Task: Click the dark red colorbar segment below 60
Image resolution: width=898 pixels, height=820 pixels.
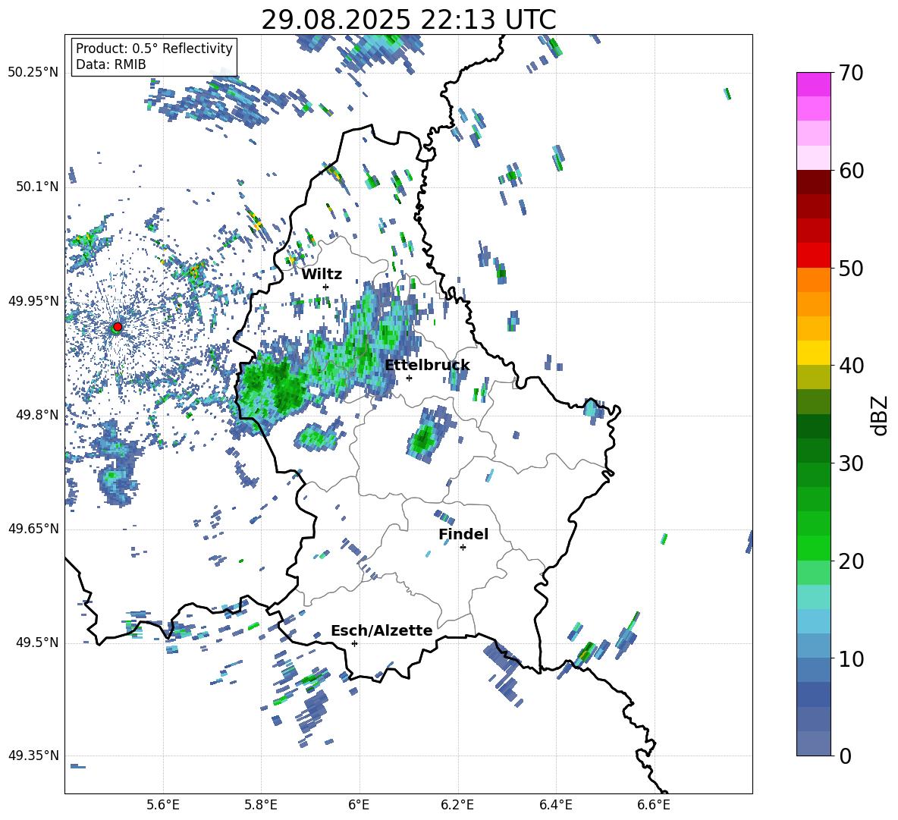Action: click(x=813, y=181)
